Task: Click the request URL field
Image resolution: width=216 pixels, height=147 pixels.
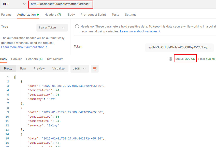Action: [x=61, y=4]
